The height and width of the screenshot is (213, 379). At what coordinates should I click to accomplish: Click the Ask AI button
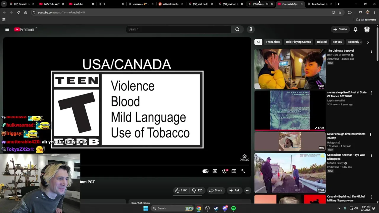coord(234,191)
